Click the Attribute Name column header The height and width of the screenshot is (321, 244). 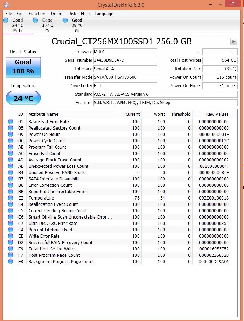point(71,114)
